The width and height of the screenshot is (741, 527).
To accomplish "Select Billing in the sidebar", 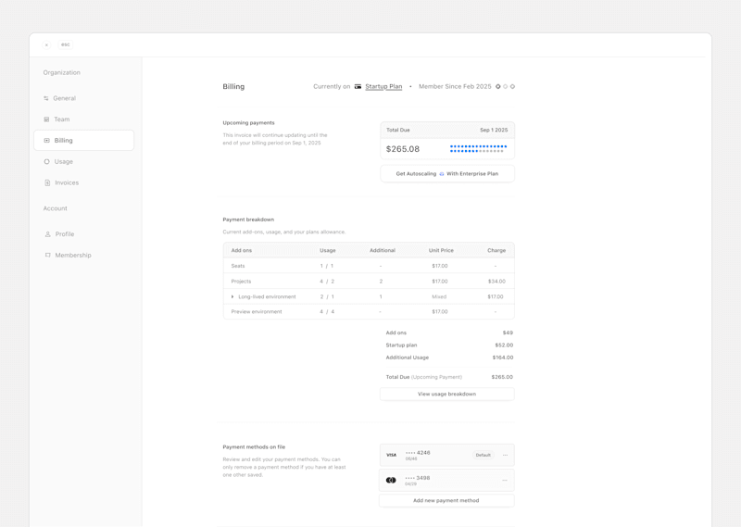I will (x=83, y=141).
